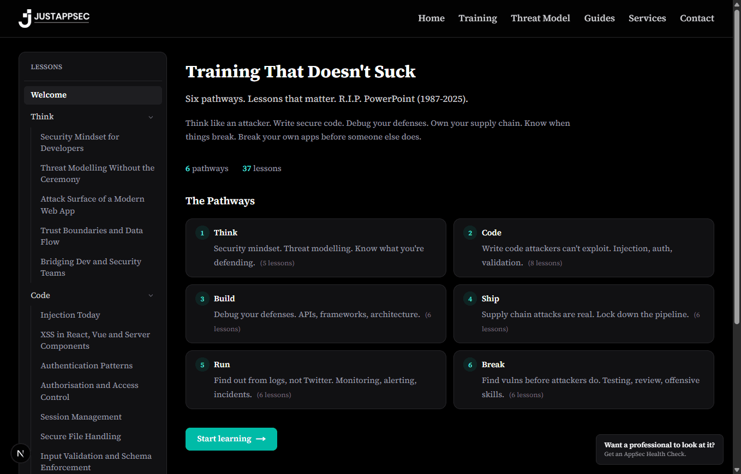Click the number 1 badge on Think card
The height and width of the screenshot is (474, 741).
click(202, 233)
